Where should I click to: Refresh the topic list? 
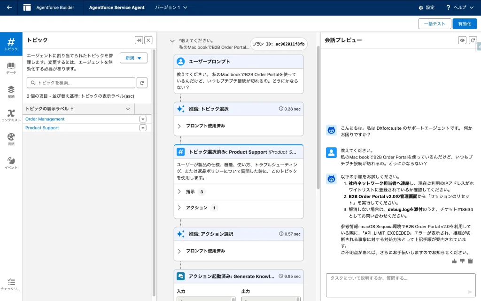[142, 83]
